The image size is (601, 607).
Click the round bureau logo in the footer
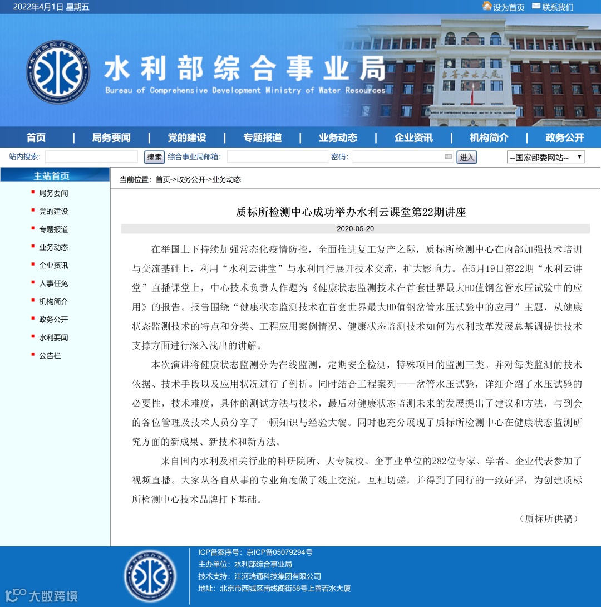point(150,576)
